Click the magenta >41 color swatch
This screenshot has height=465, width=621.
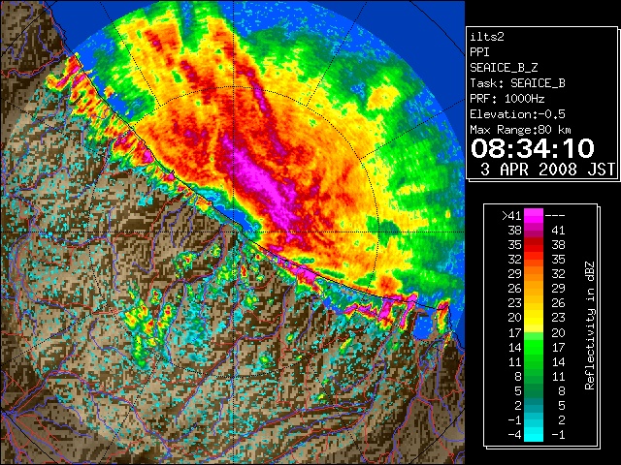pos(534,215)
